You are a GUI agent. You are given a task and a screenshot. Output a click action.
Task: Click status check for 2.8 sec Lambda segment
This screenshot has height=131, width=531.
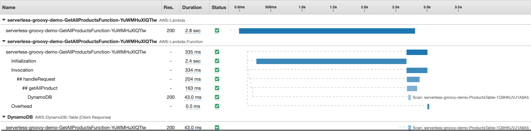(x=217, y=31)
